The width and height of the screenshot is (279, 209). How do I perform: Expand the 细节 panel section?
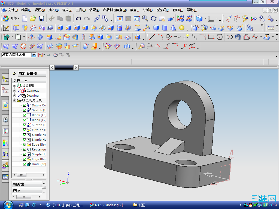coord(27,190)
